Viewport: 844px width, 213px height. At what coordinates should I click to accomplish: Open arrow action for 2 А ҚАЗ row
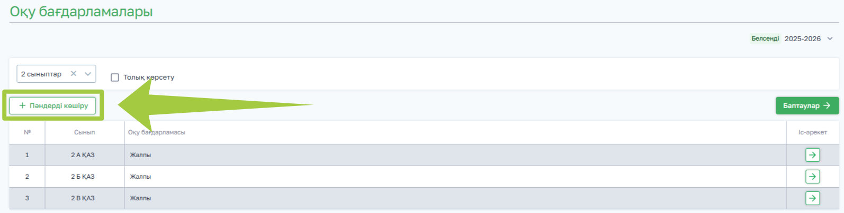click(x=812, y=155)
